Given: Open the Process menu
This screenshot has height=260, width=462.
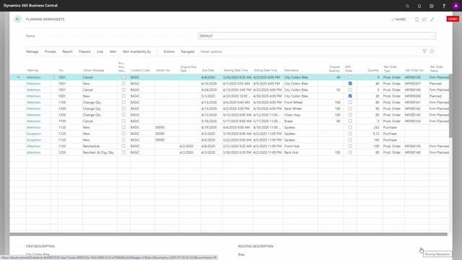Looking at the screenshot, I should [51, 51].
